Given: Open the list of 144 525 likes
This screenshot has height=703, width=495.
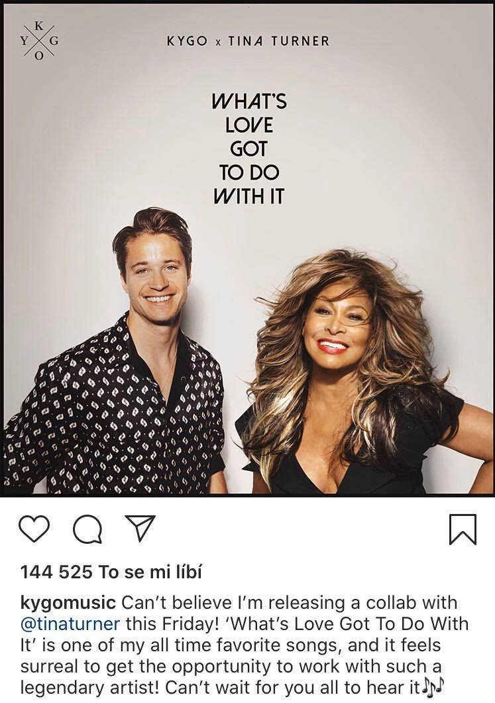Looking at the screenshot, I should [111, 572].
